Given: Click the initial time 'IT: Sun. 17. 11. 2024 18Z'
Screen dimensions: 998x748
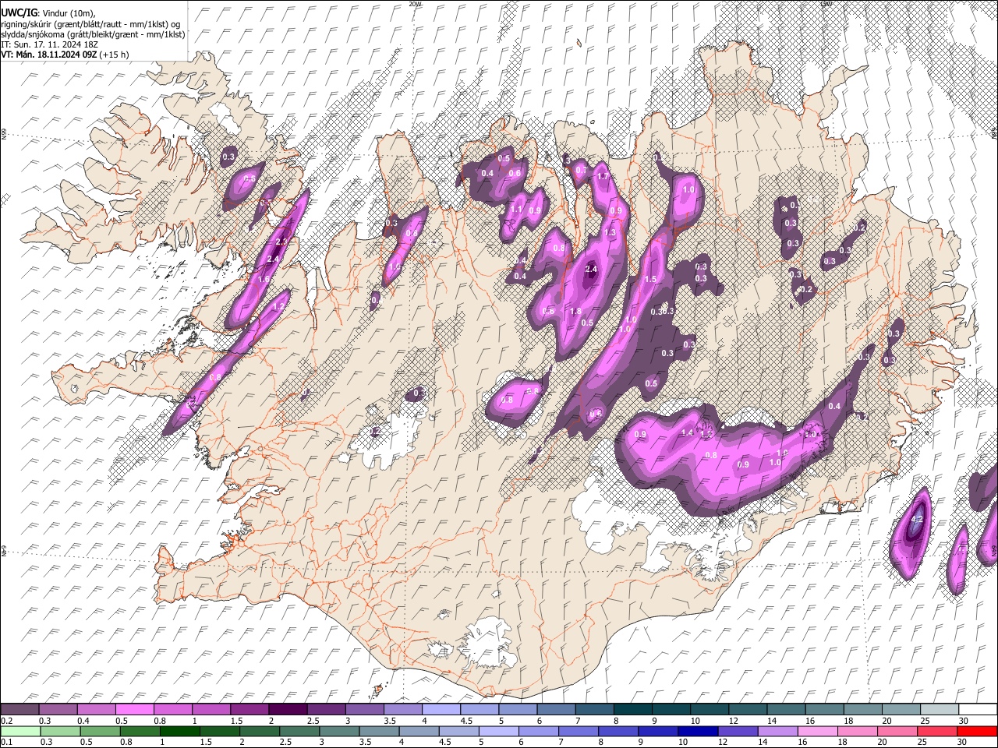Looking at the screenshot, I should tap(49, 44).
